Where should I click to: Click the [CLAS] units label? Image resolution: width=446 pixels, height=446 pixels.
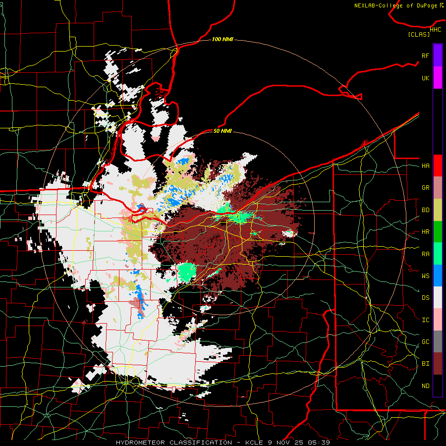click(x=419, y=35)
